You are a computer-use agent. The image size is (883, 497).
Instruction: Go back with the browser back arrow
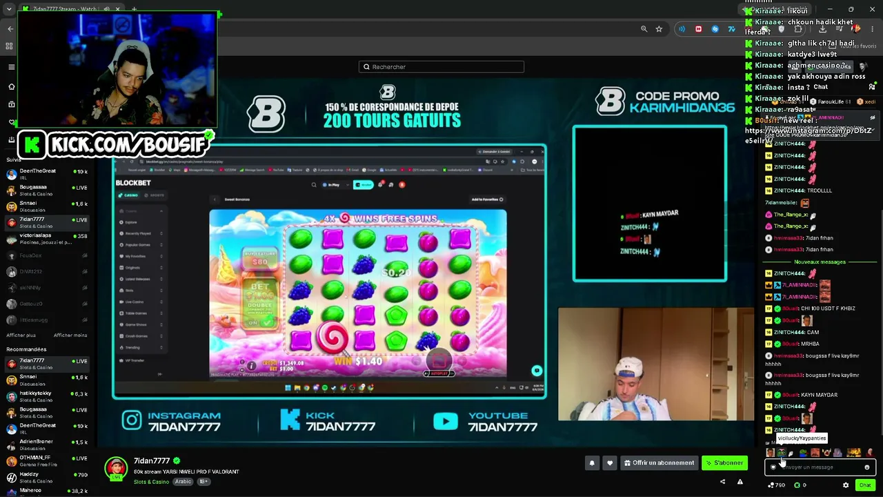[10, 29]
